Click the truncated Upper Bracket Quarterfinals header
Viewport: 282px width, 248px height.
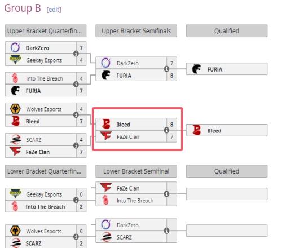[46, 31]
